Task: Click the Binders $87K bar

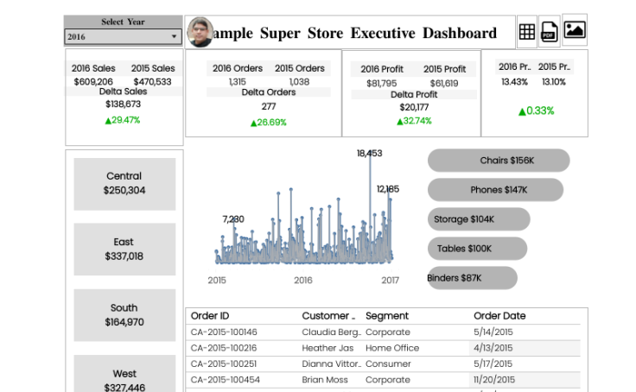Action: (x=472, y=278)
